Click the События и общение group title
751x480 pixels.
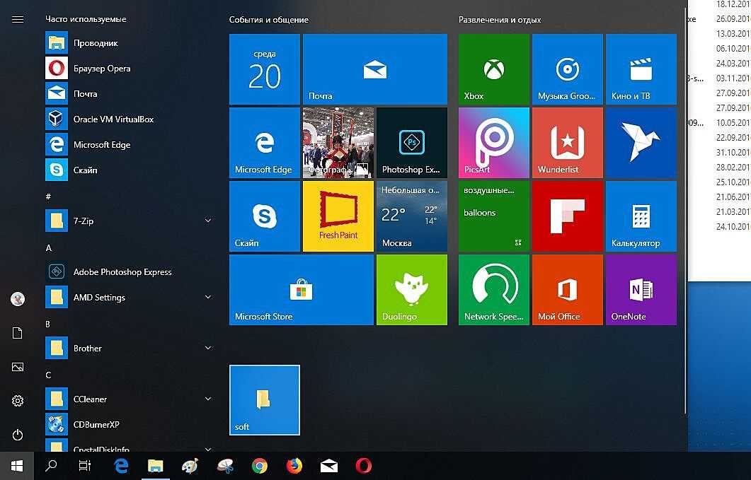pos(269,20)
